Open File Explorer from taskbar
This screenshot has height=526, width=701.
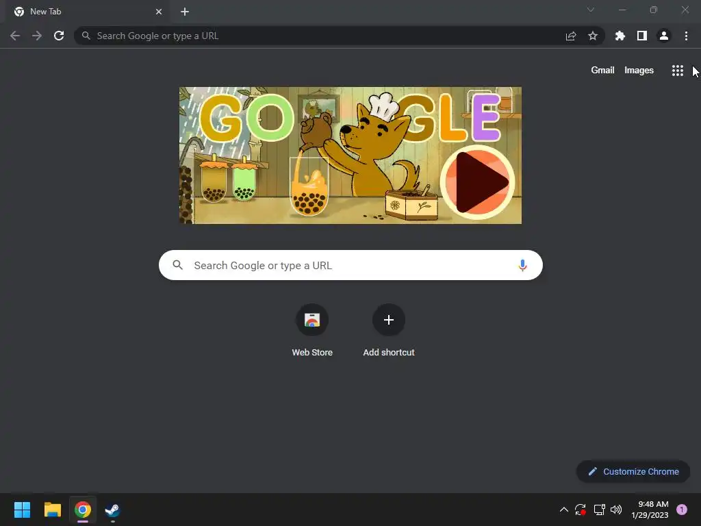tap(52, 510)
